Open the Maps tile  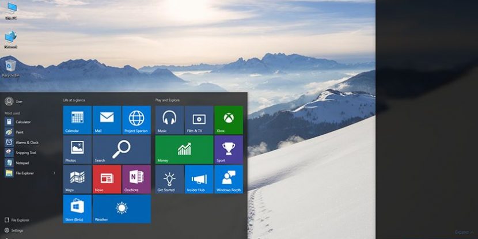tap(77, 179)
